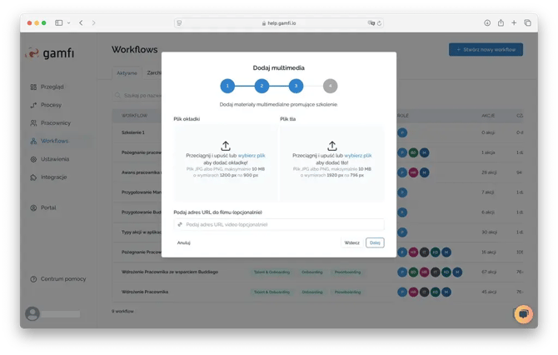Open the Przegląd sidebar icon
The height and width of the screenshot is (355, 558).
[33, 87]
